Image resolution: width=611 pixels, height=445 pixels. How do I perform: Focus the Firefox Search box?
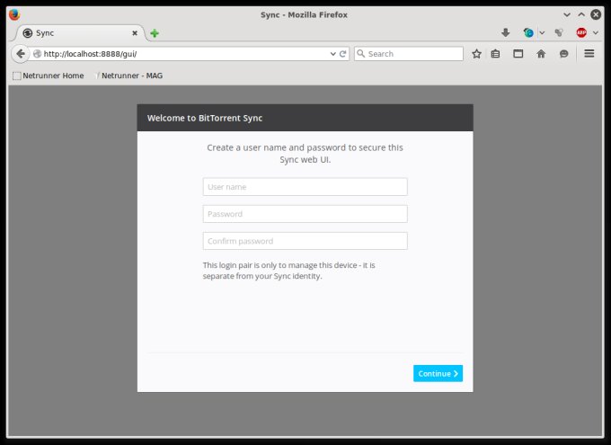point(409,54)
